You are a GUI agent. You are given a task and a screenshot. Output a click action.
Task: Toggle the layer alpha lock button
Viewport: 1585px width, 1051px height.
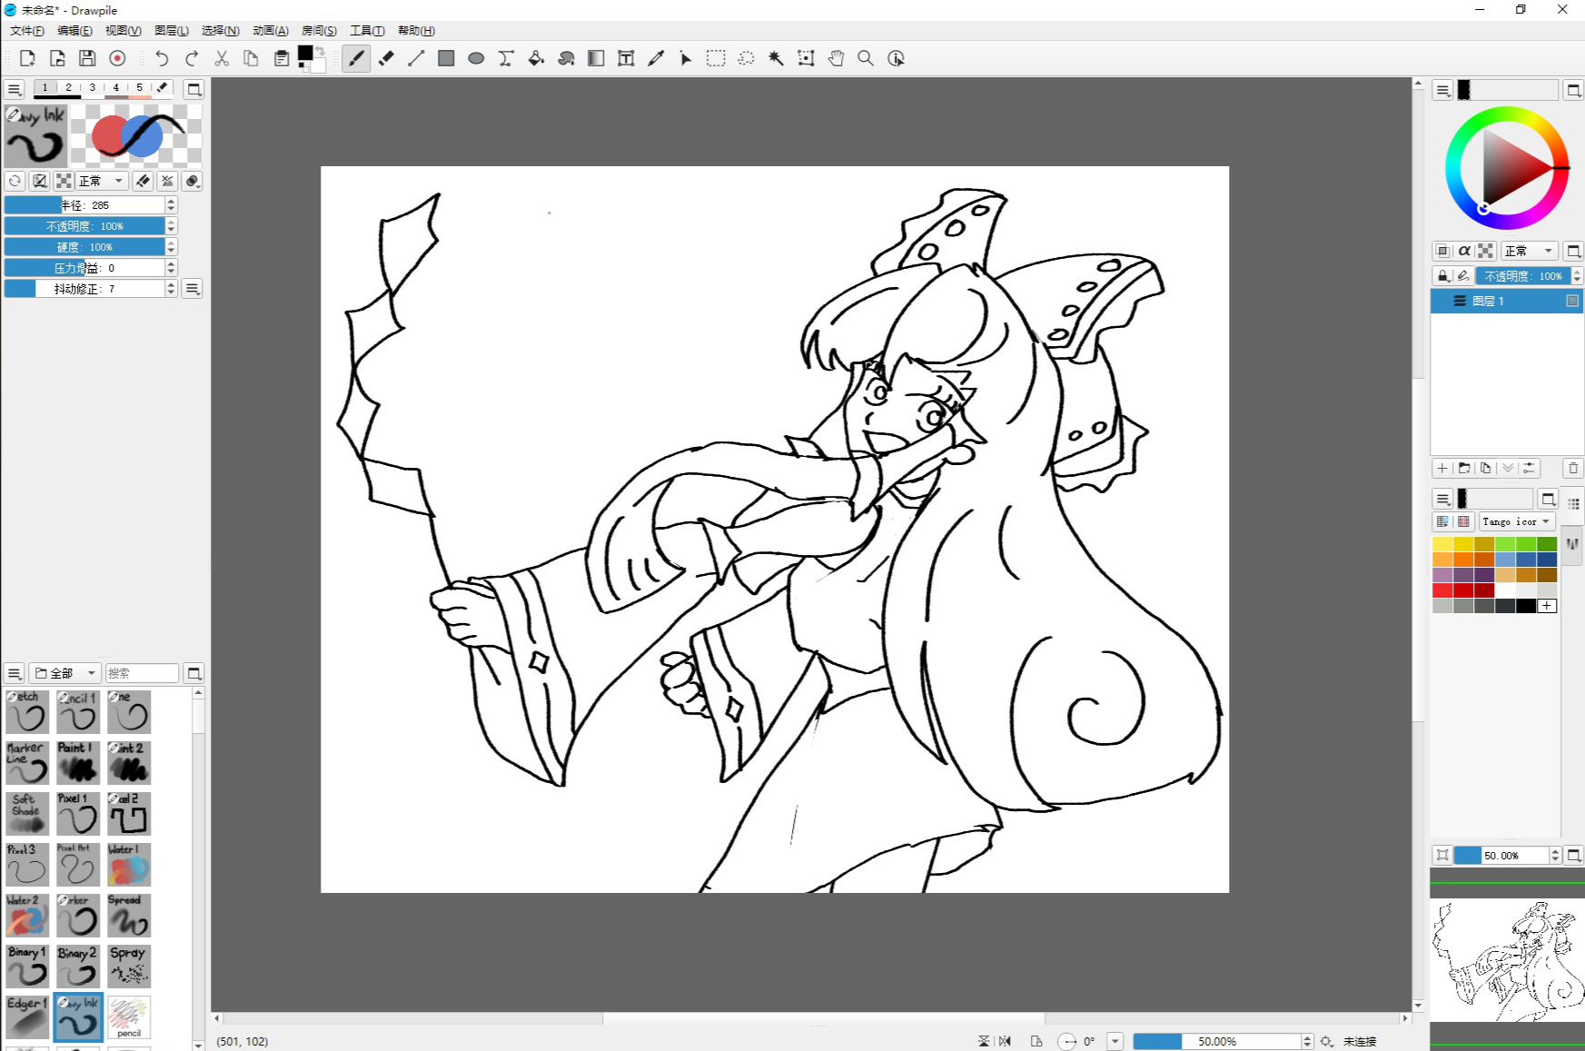pos(1464,251)
